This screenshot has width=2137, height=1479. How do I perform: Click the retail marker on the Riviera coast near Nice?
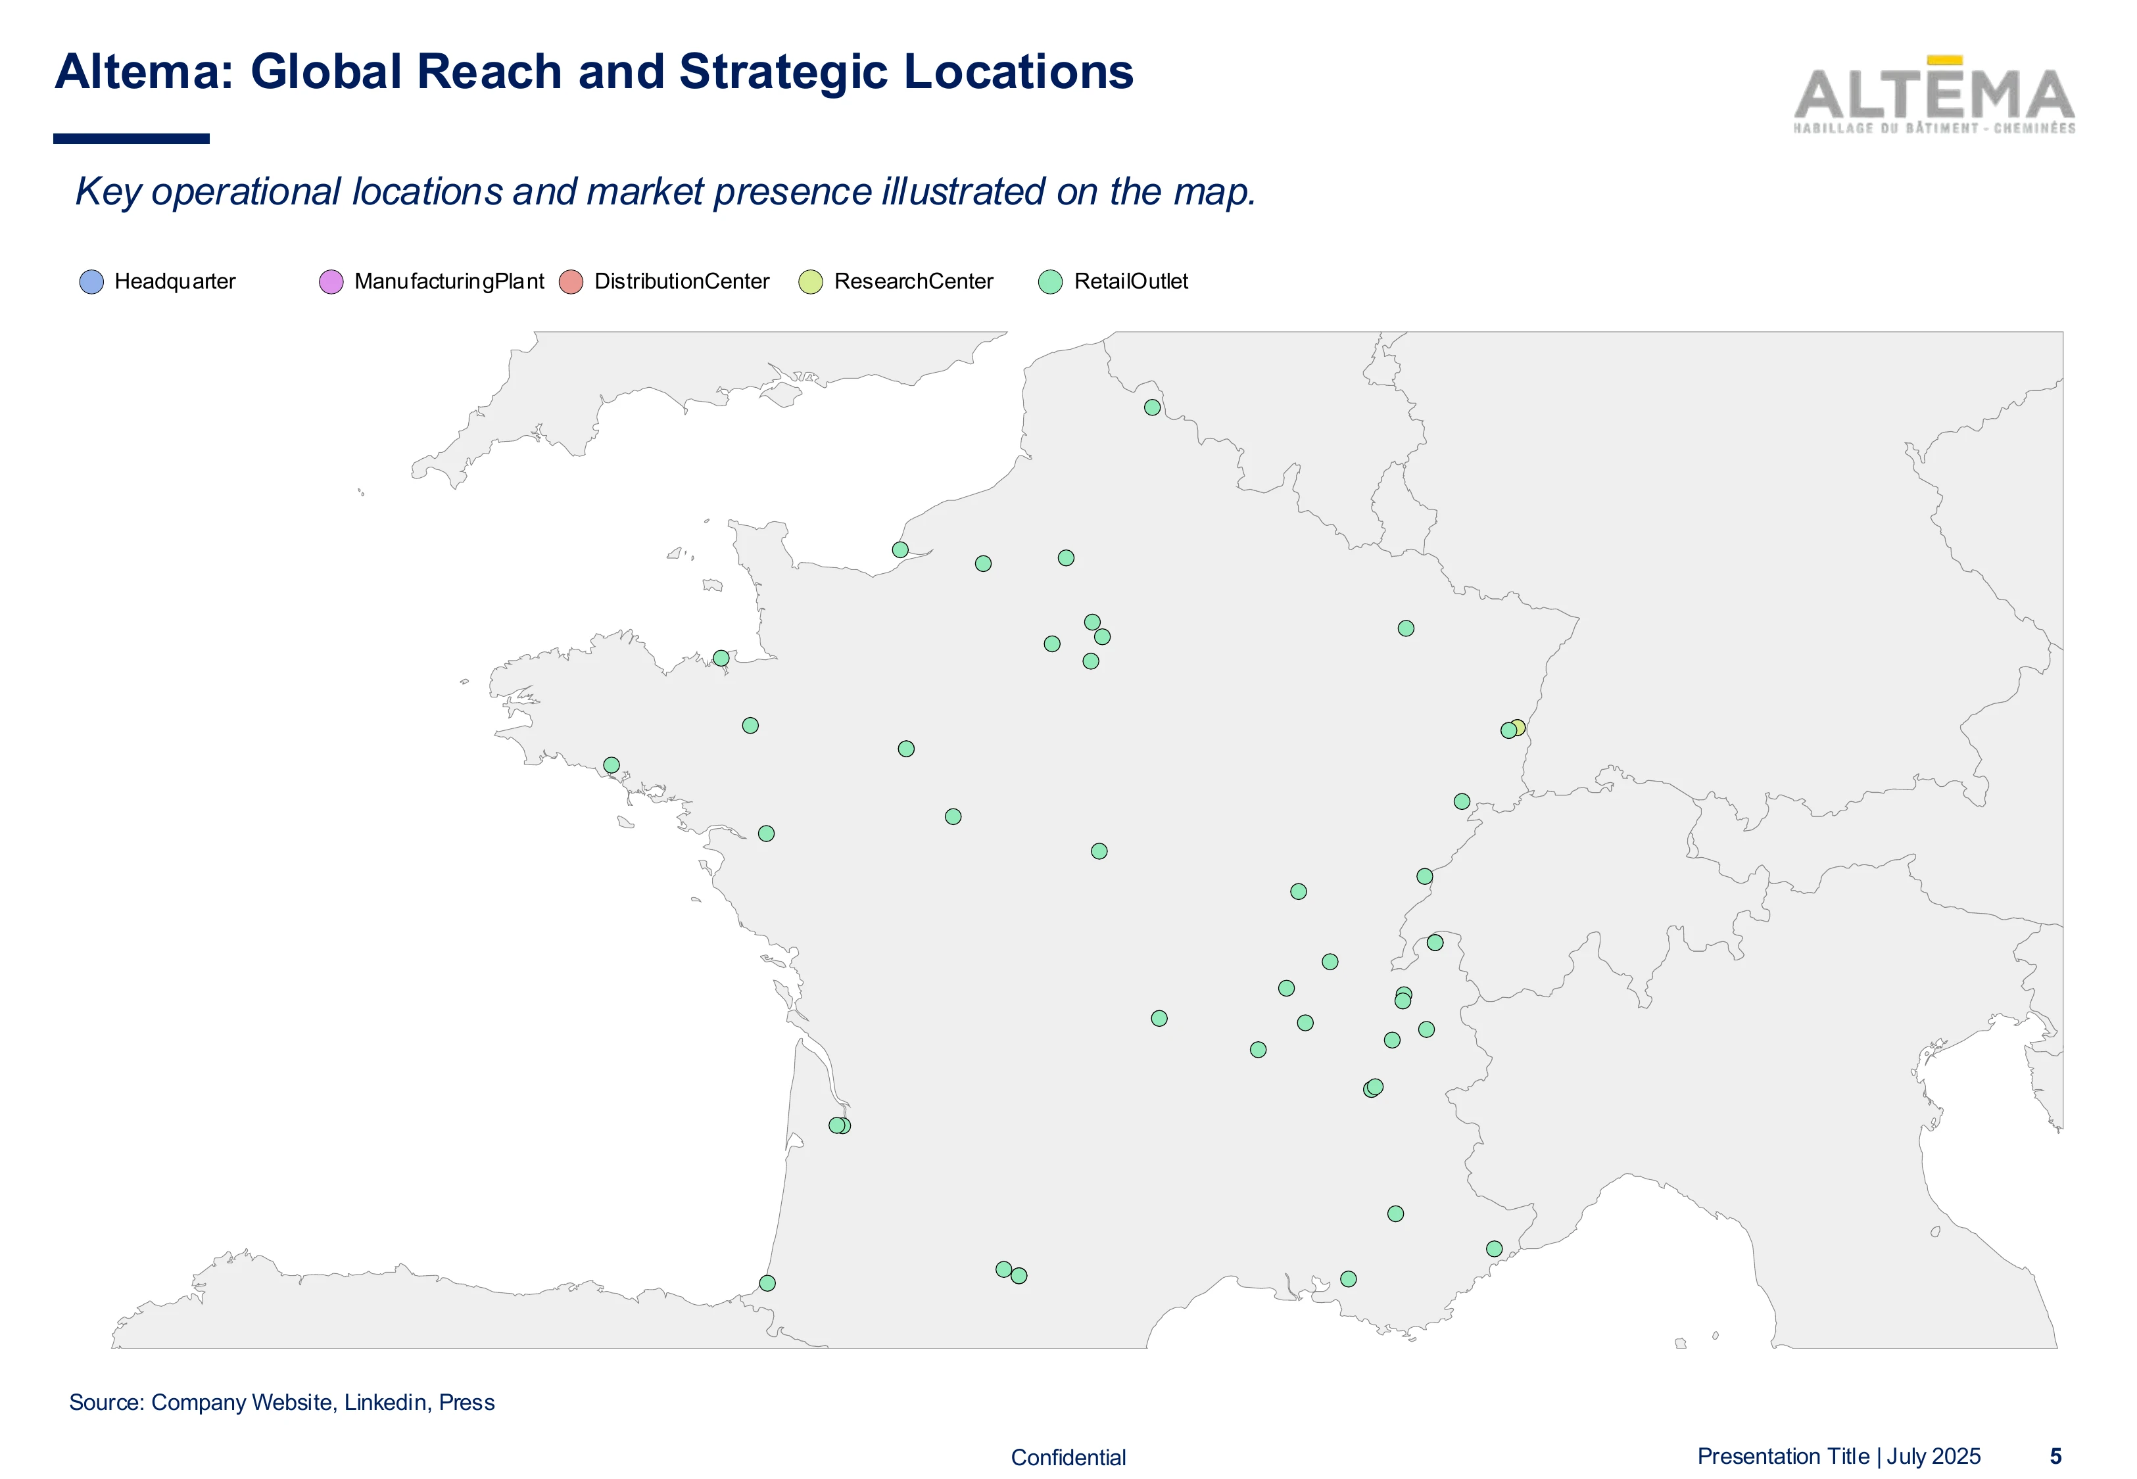click(x=1494, y=1249)
